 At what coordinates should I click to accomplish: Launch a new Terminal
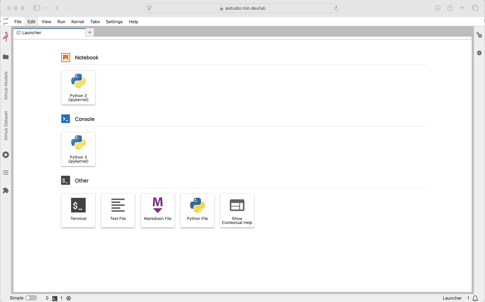coord(78,210)
